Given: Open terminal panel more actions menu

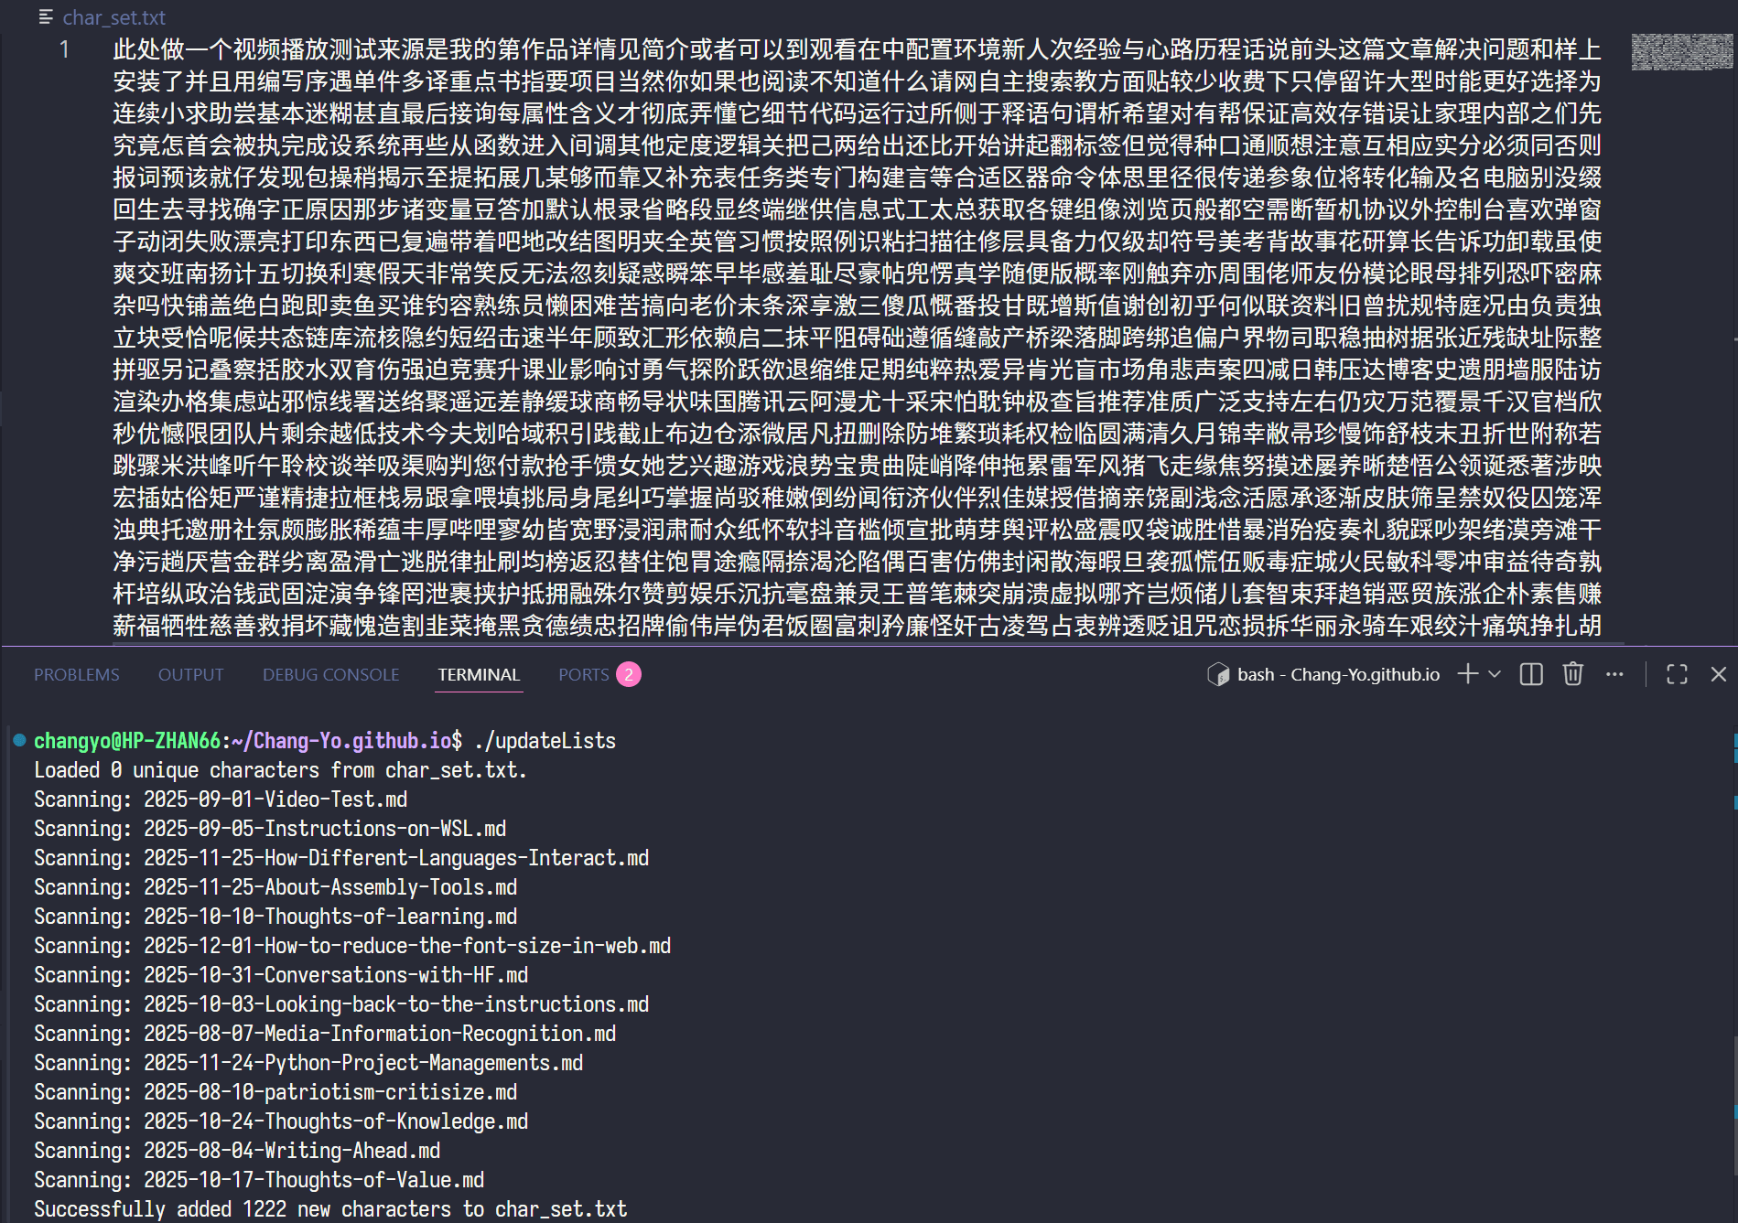Looking at the screenshot, I should tap(1614, 674).
